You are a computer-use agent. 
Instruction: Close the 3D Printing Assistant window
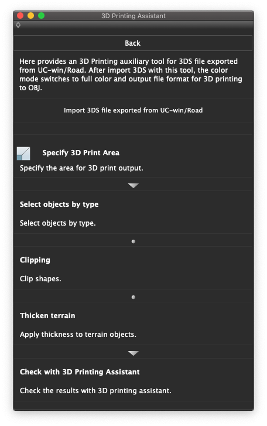pos(20,16)
